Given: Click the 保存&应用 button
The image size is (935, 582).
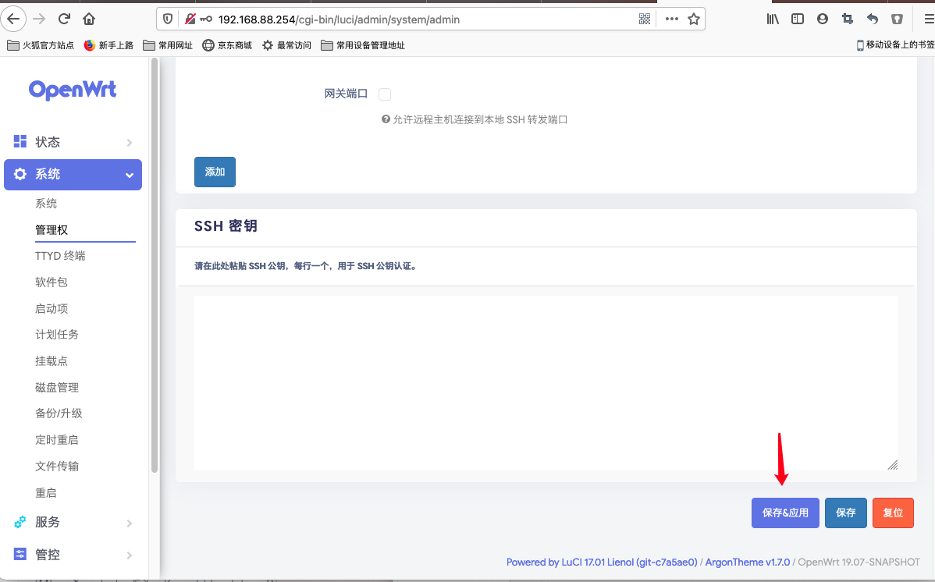Looking at the screenshot, I should (785, 513).
